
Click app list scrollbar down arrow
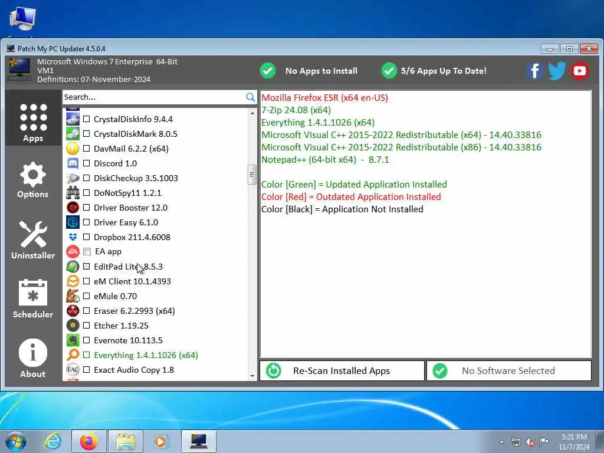252,376
